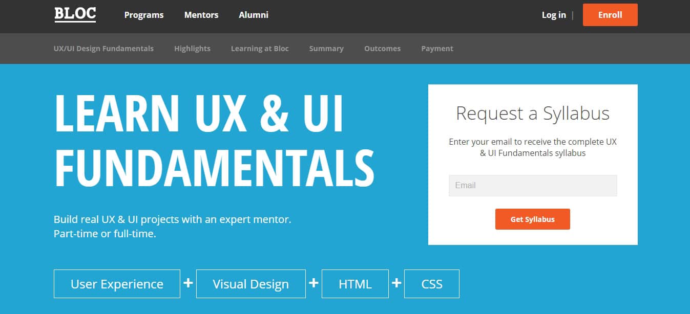Open the Alumni nav link
The width and height of the screenshot is (690, 314).
point(254,15)
